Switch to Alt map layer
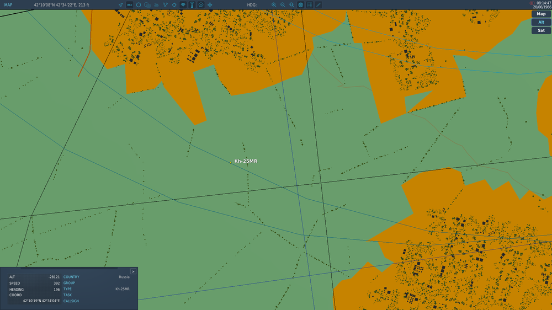Viewport: 552px width, 310px height. [x=541, y=22]
